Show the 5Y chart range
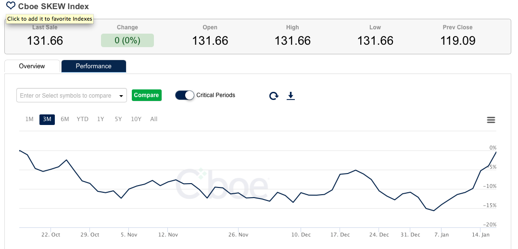 tap(118, 119)
